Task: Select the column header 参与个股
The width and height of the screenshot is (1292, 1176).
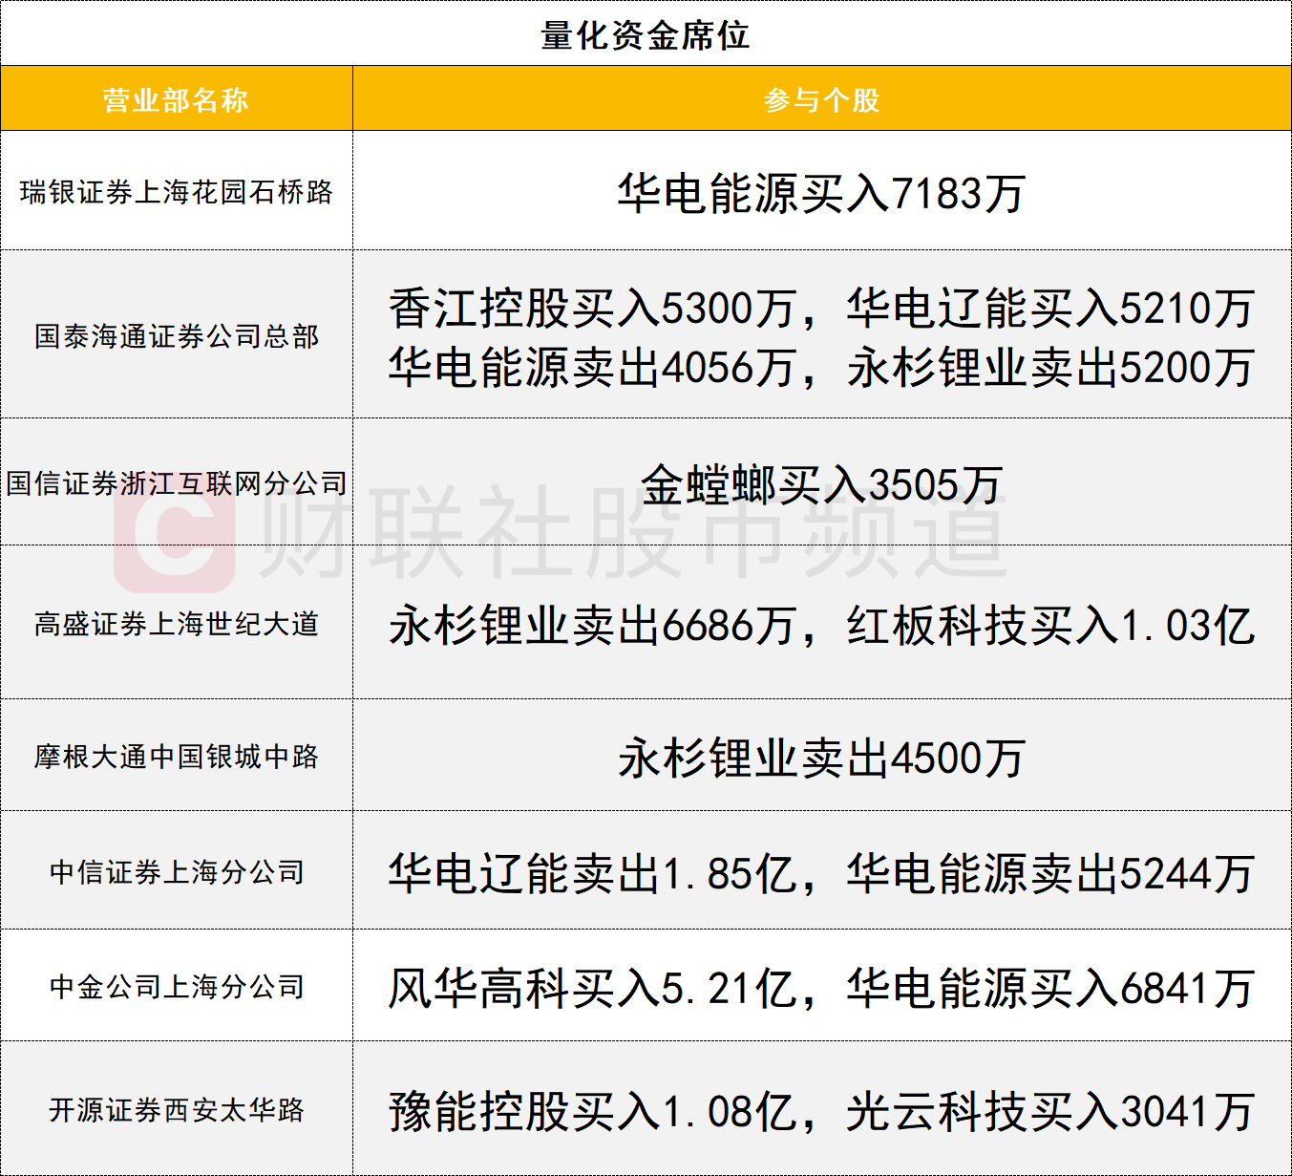Action: (x=821, y=99)
